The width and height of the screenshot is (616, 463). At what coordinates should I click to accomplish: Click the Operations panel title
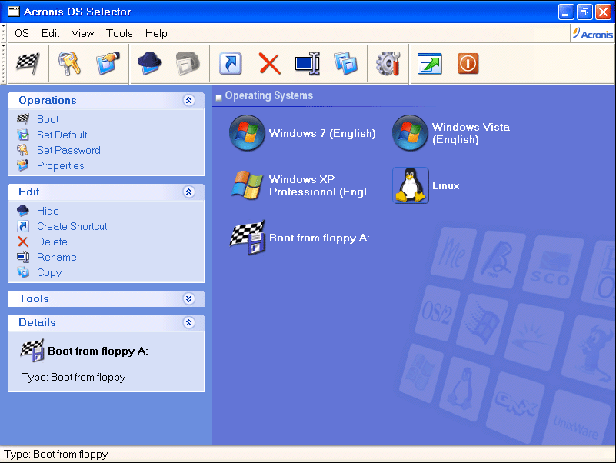[48, 100]
